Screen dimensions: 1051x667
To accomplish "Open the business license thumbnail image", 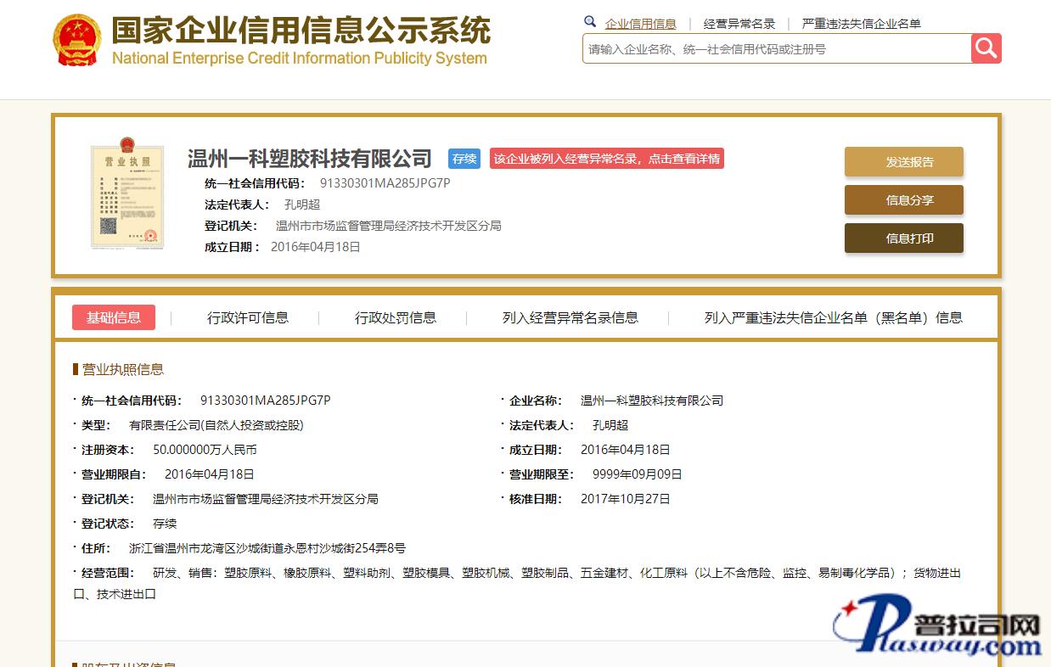I will pyautogui.click(x=126, y=196).
